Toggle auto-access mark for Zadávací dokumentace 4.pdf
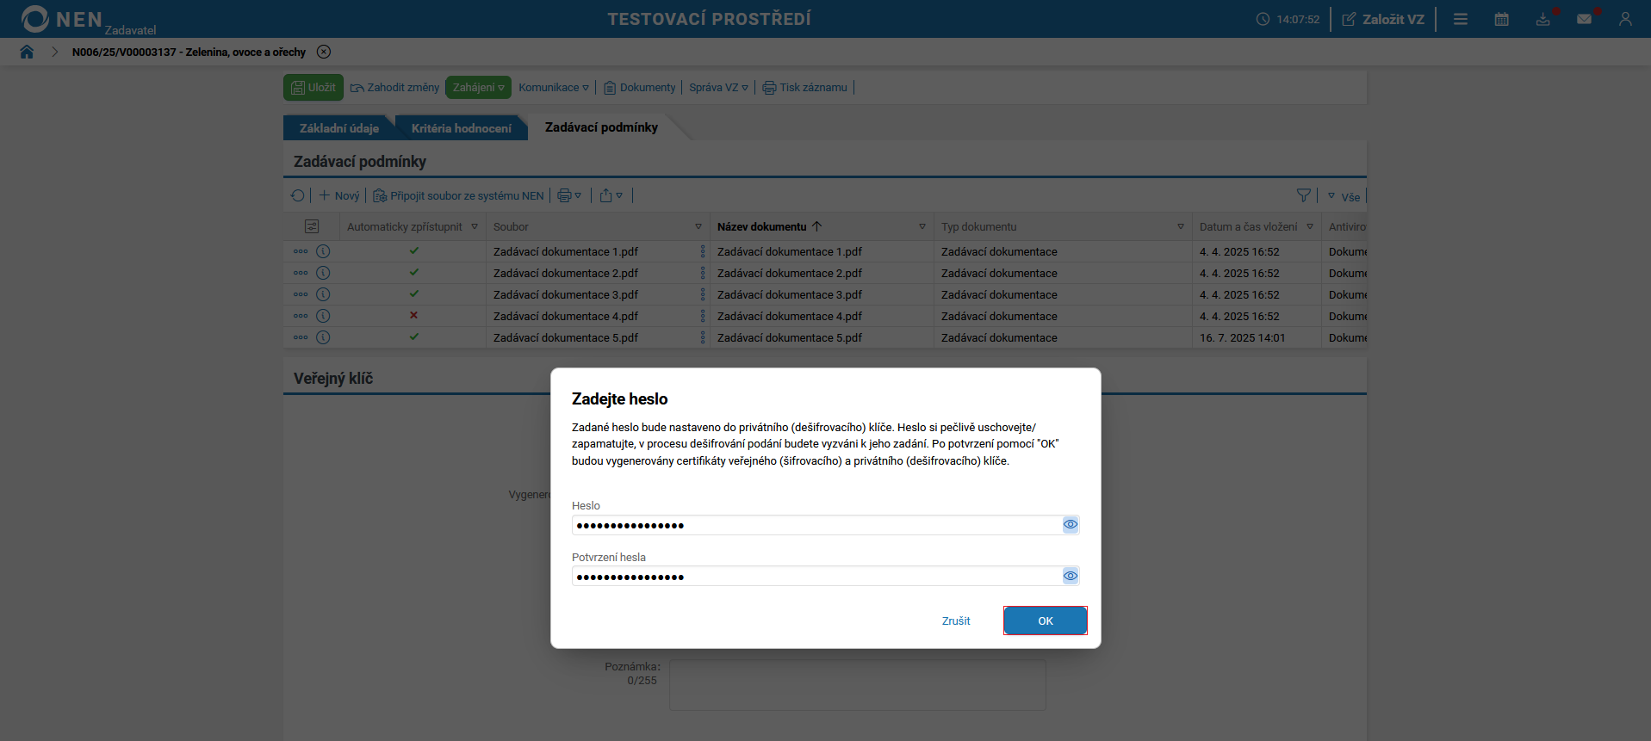1651x741 pixels. click(x=414, y=316)
